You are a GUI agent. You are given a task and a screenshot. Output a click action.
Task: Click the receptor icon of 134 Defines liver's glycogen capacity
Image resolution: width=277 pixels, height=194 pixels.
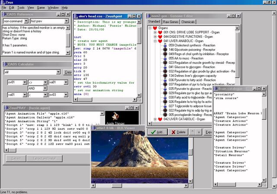tap(165, 76)
